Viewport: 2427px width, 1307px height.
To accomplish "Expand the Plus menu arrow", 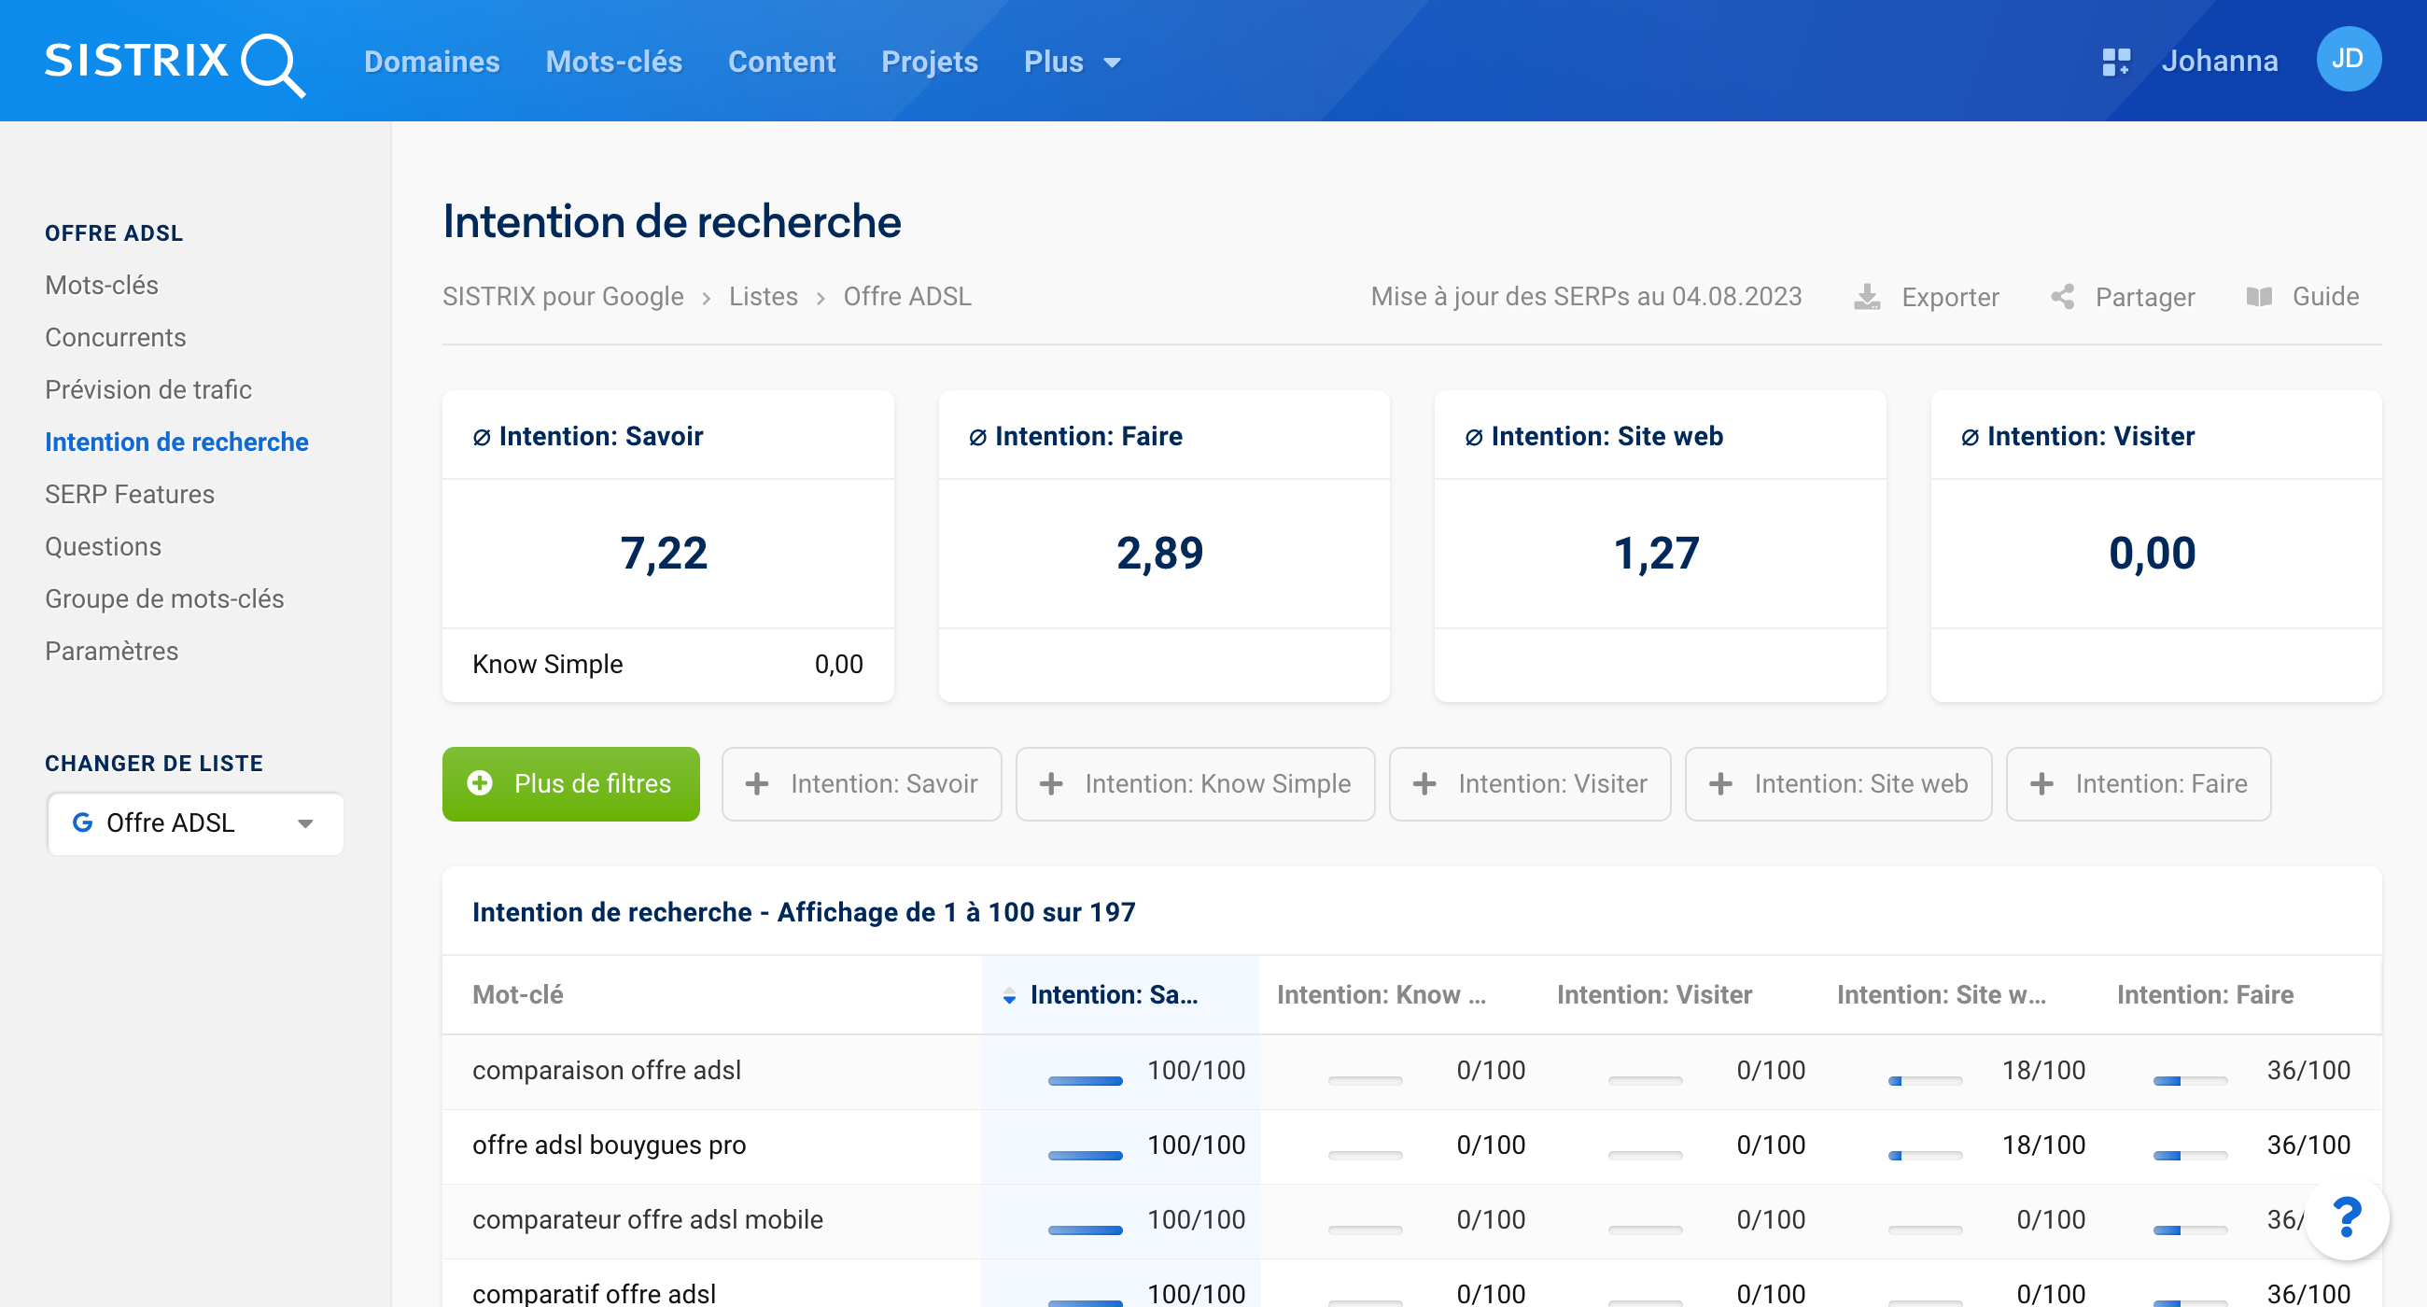I will [1112, 63].
